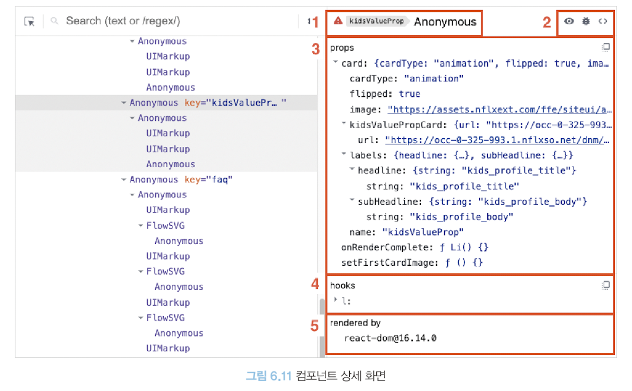Click the kidsValueProp key badge in header
Viewport: 632px width, 391px height.
click(x=376, y=21)
